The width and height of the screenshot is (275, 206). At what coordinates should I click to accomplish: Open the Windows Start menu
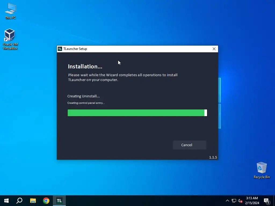click(6, 201)
